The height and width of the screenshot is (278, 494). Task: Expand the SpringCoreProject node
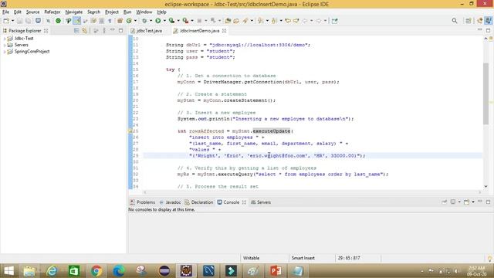click(5, 52)
